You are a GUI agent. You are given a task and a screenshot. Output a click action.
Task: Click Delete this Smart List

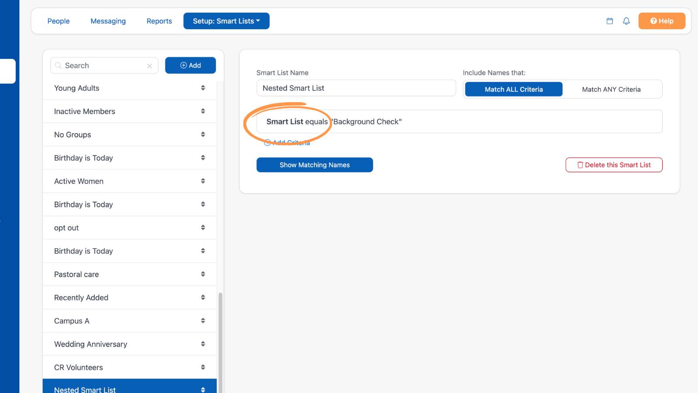pyautogui.click(x=614, y=165)
